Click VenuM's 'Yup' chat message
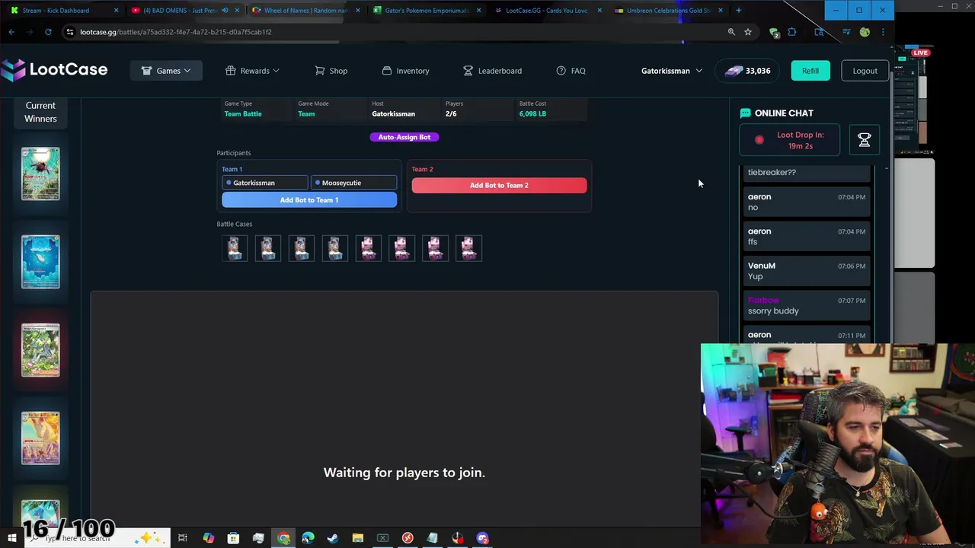The width and height of the screenshot is (975, 548). (x=807, y=271)
